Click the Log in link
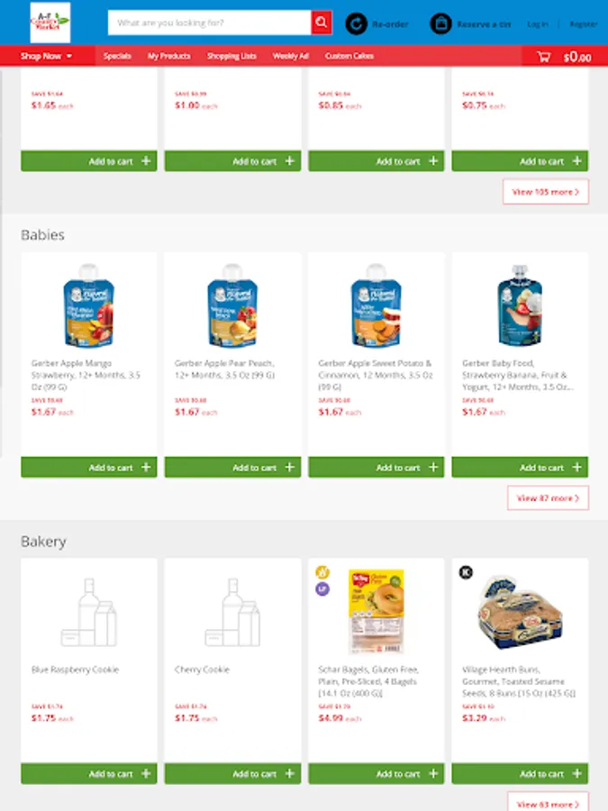 (537, 24)
